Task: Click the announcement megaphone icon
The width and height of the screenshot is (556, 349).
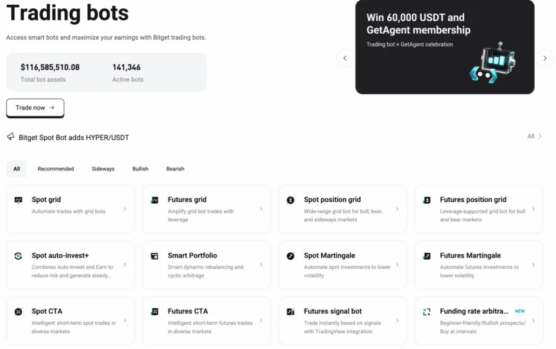Action: [10, 136]
